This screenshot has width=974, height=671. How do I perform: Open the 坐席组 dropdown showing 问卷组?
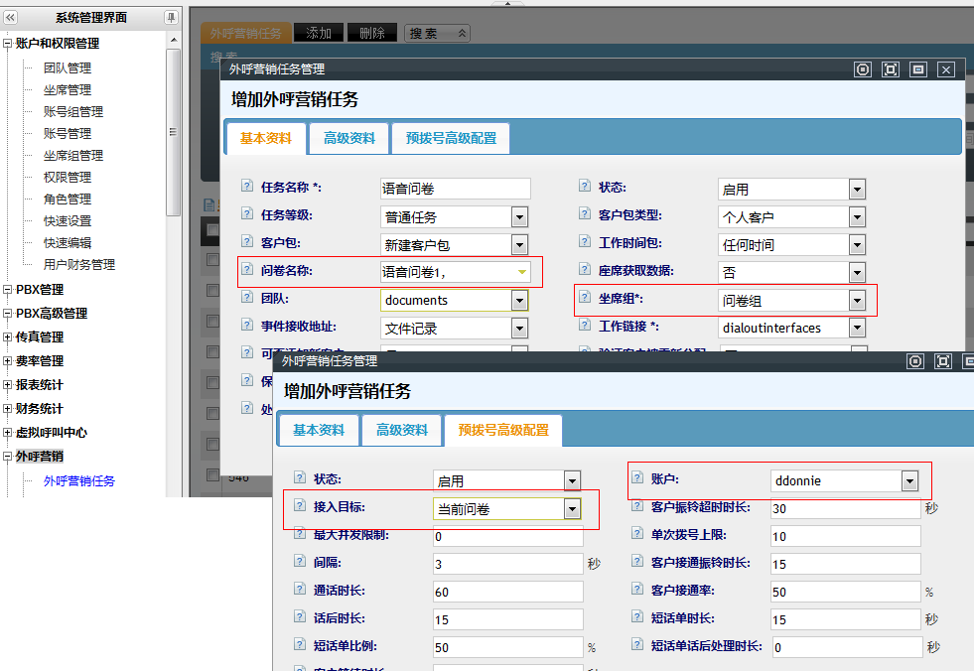857,300
